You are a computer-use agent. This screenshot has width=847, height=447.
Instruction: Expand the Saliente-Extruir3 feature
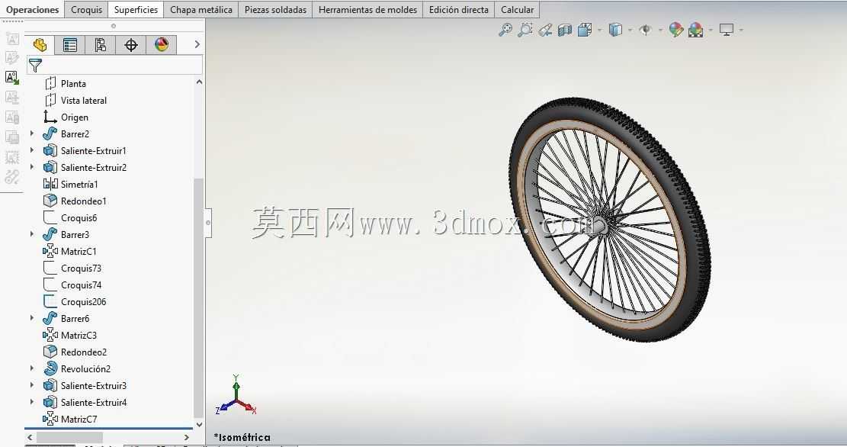(32, 385)
